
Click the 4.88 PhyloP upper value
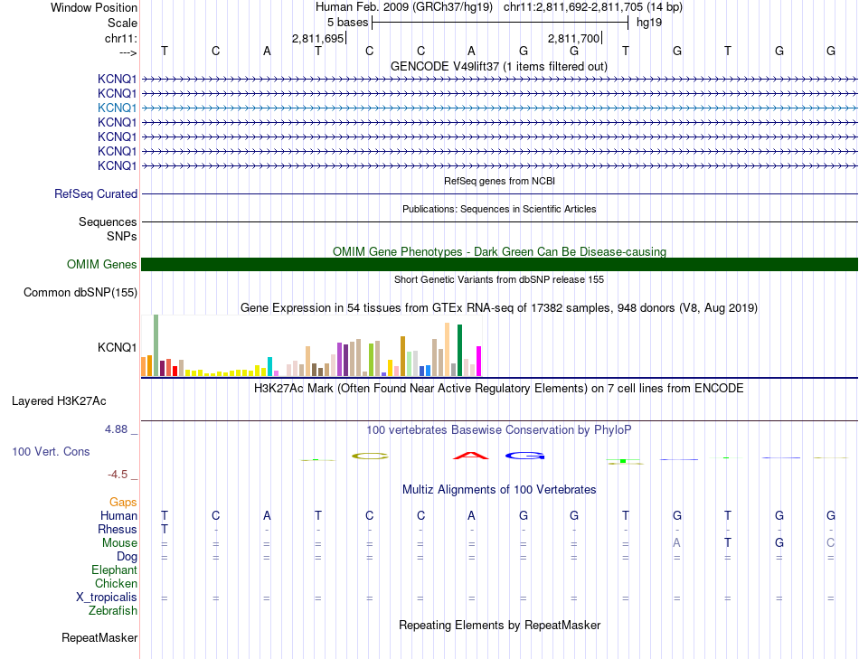coord(117,429)
